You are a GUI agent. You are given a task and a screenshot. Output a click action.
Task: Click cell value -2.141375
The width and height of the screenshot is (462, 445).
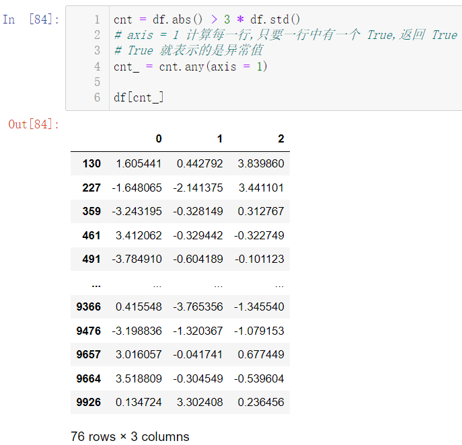tap(198, 188)
